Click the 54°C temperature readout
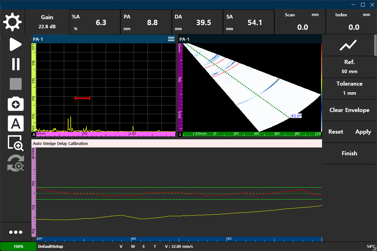This screenshot has height=251, width=377. pyautogui.click(x=371, y=246)
